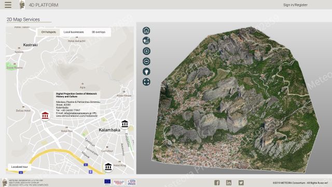Open Facebook page from footer
Image resolution: width=332 pixels, height=187 pixels.
pyautogui.click(x=217, y=182)
